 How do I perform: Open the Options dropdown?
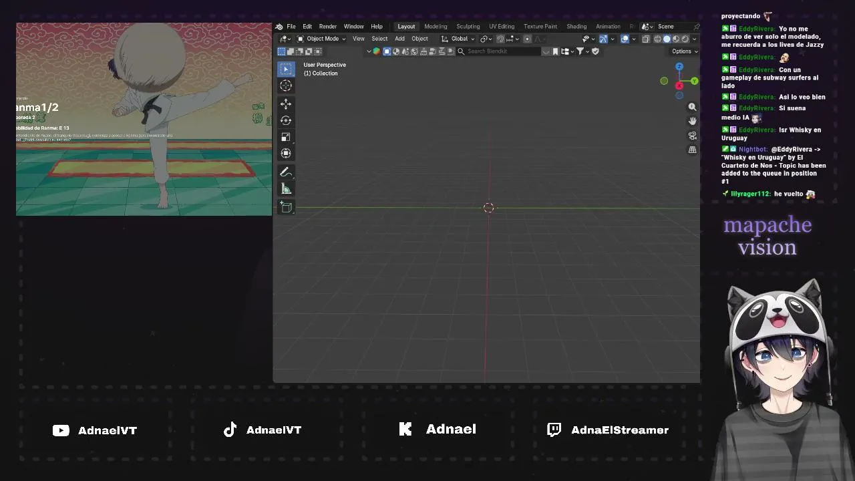[x=685, y=51]
